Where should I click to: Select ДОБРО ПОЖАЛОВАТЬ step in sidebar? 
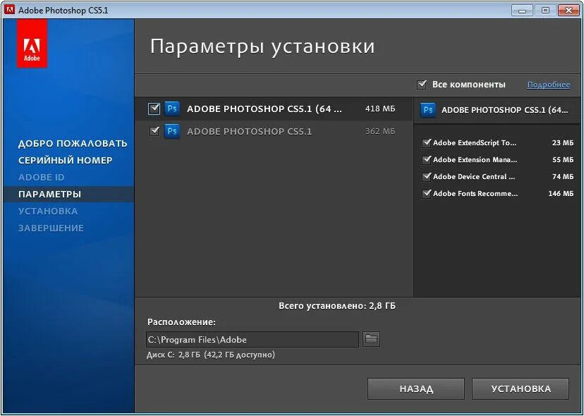pos(73,143)
